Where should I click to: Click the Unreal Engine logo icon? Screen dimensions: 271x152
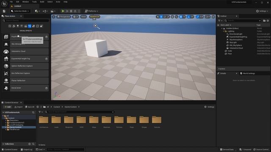coord(4,4)
